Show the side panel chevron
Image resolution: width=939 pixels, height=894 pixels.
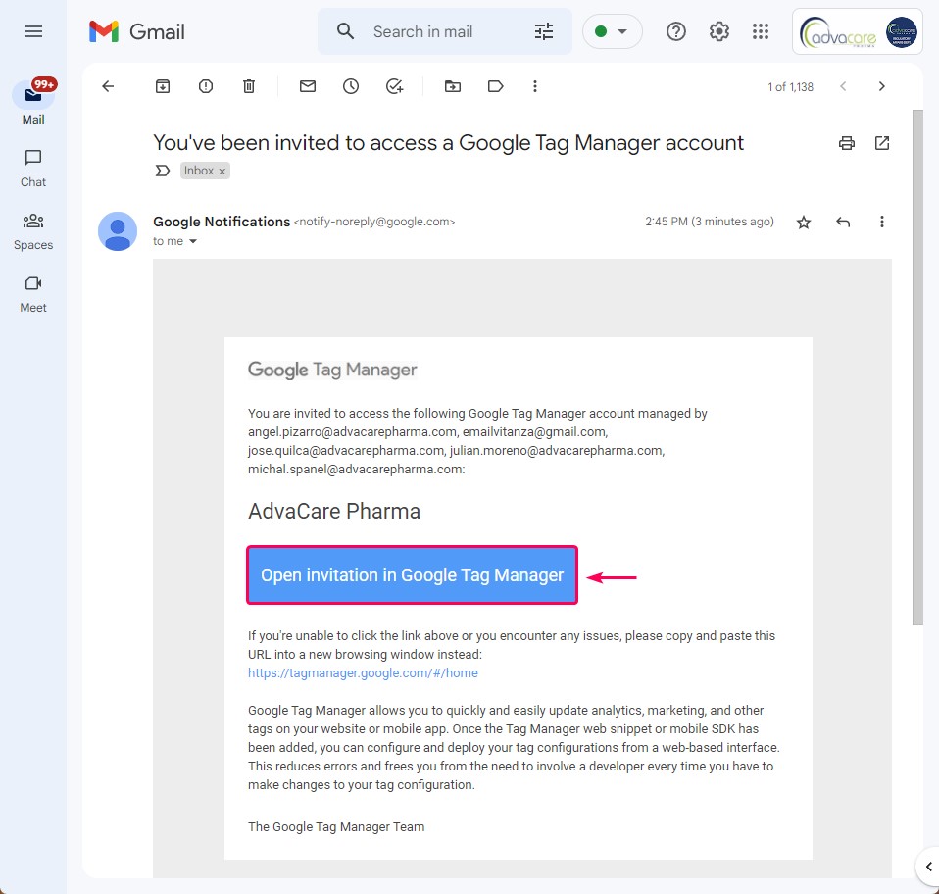pos(929,867)
